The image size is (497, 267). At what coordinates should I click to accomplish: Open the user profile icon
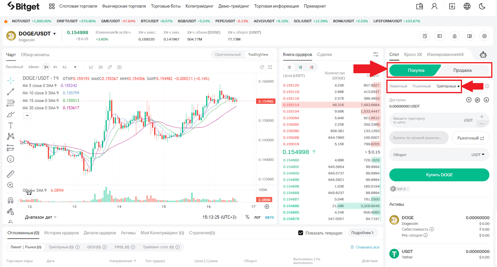tap(434, 6)
